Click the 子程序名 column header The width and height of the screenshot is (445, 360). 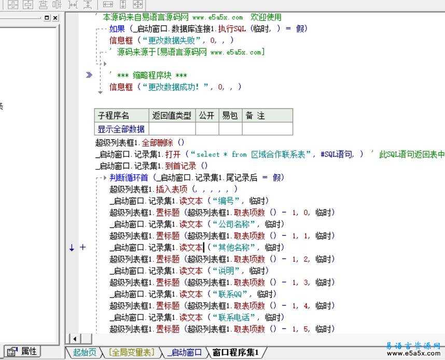tap(121, 116)
